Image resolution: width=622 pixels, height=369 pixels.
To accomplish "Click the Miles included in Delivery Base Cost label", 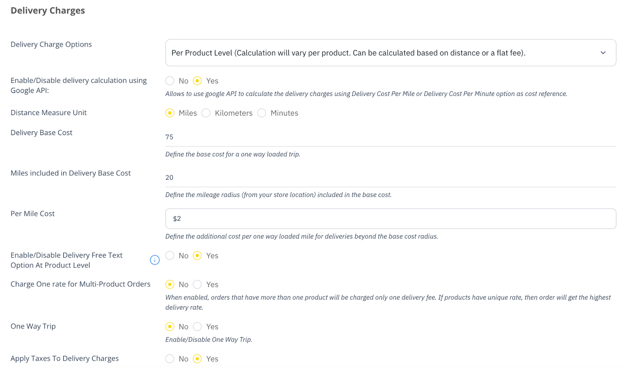I will click(71, 173).
